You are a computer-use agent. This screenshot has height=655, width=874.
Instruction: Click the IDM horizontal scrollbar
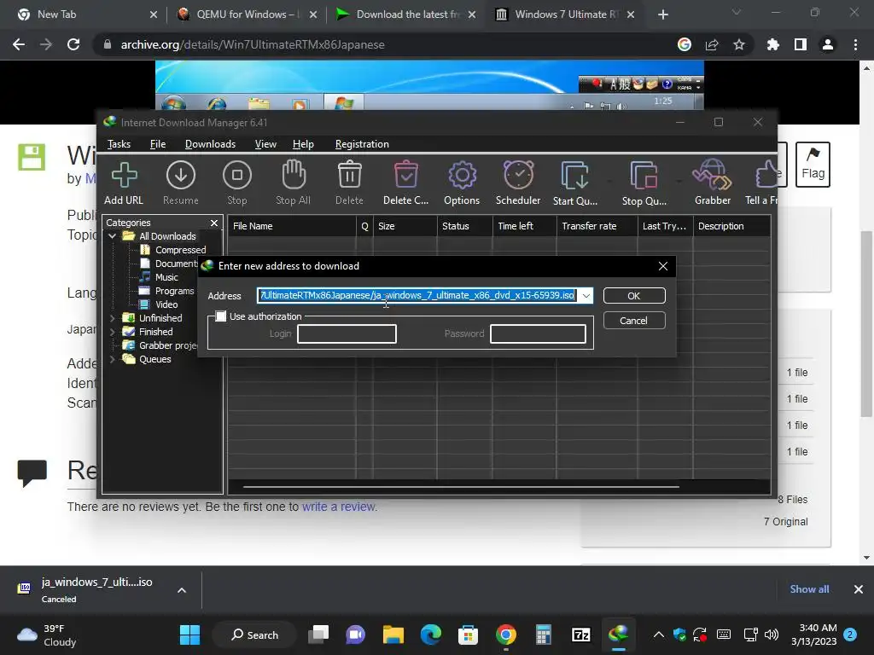461,487
